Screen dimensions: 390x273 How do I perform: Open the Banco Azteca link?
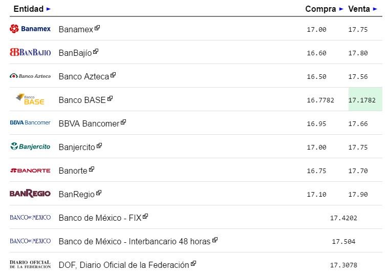[83, 76]
